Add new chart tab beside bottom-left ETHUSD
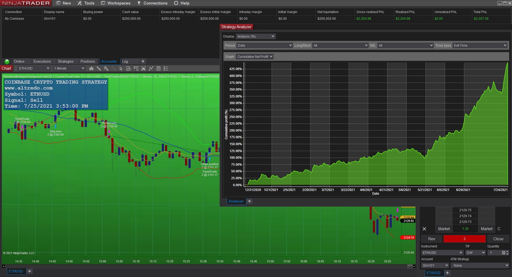This screenshot has height=277, width=512. 29,271
